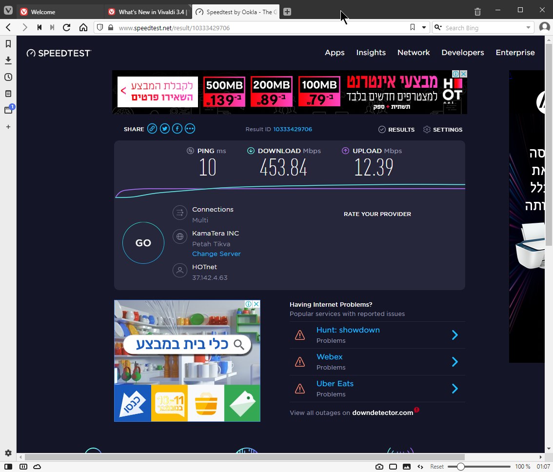Open Hunt: showdown problems entry
This screenshot has width=553, height=472.
coord(348,330)
